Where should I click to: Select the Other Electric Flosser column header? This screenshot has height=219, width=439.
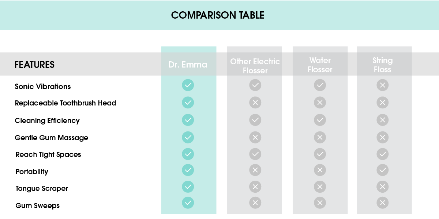point(255,66)
